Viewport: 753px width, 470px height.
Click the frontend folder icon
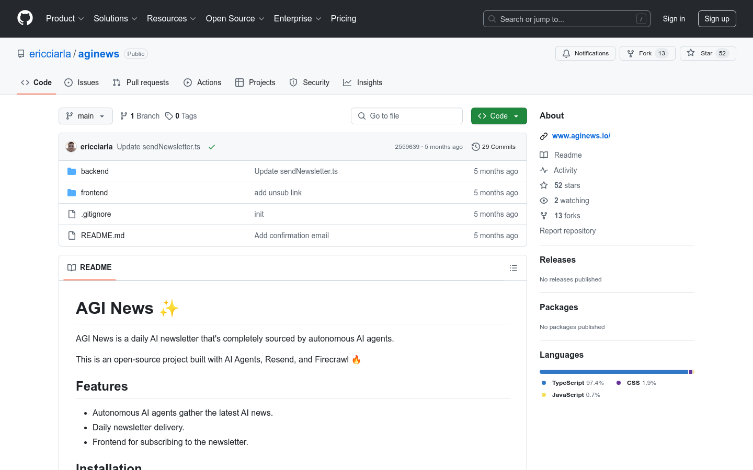(x=72, y=193)
